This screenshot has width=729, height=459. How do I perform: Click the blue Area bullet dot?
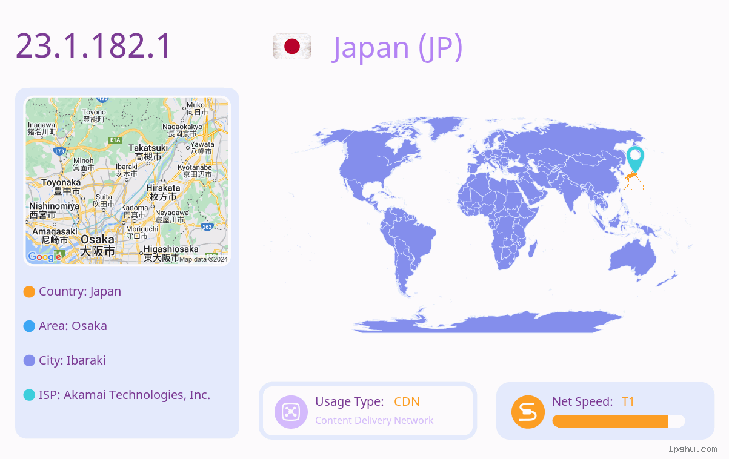click(x=29, y=326)
